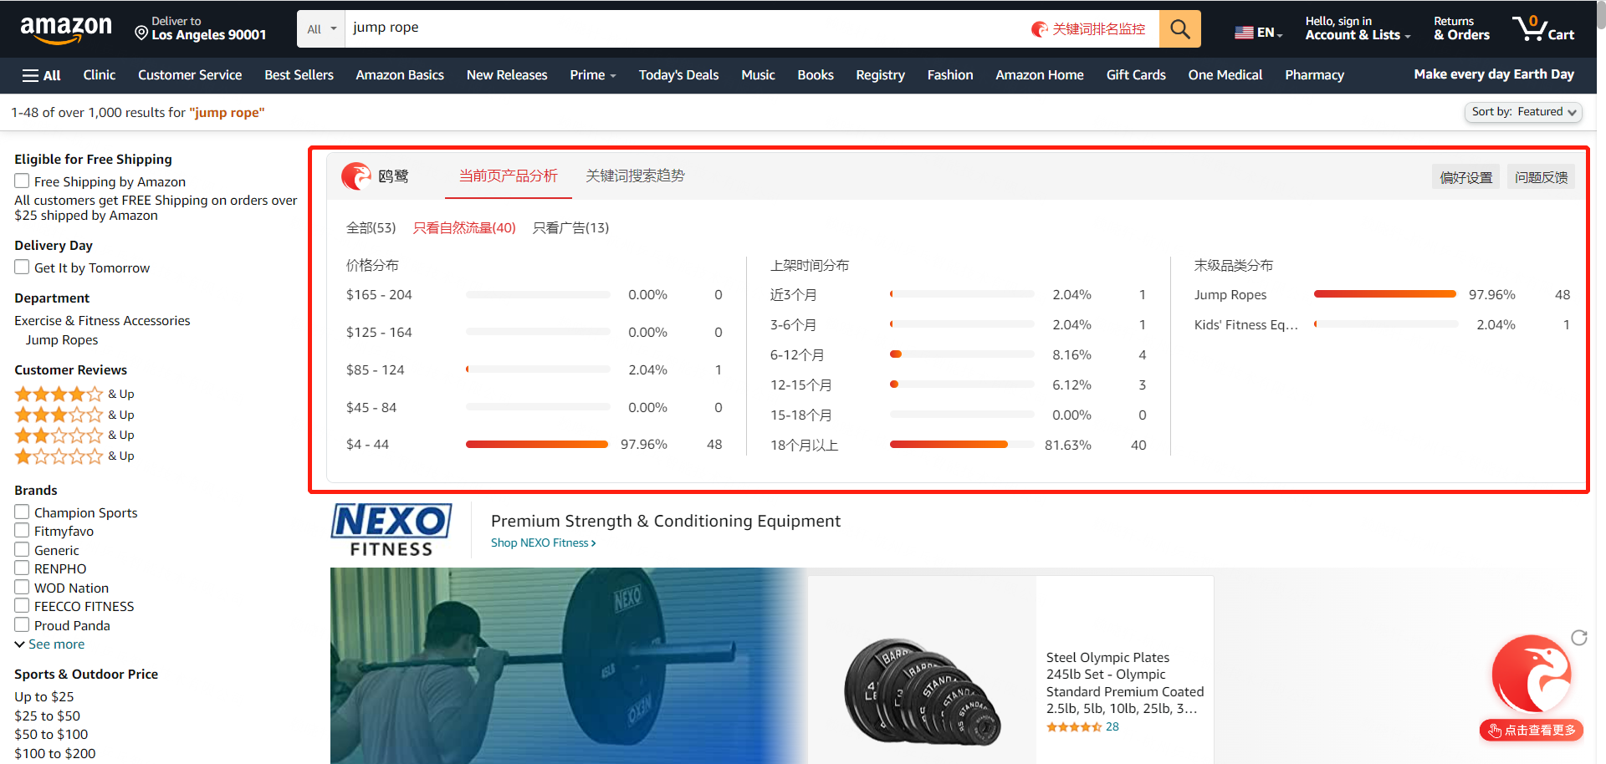Screen dimensions: 1606x764
Task: Open Shop NEXO Fitness link
Action: pos(543,542)
